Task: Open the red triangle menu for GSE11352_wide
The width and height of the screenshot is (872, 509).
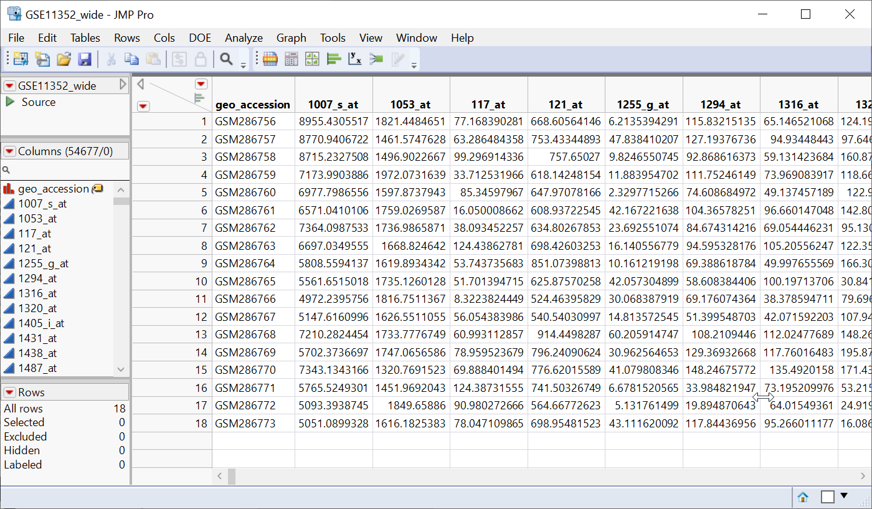Action: click(9, 85)
